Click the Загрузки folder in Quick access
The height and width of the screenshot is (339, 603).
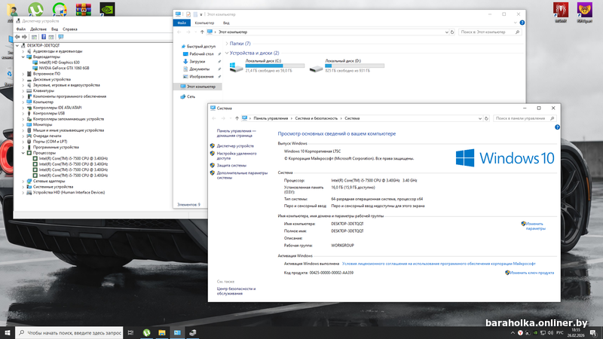[197, 61]
